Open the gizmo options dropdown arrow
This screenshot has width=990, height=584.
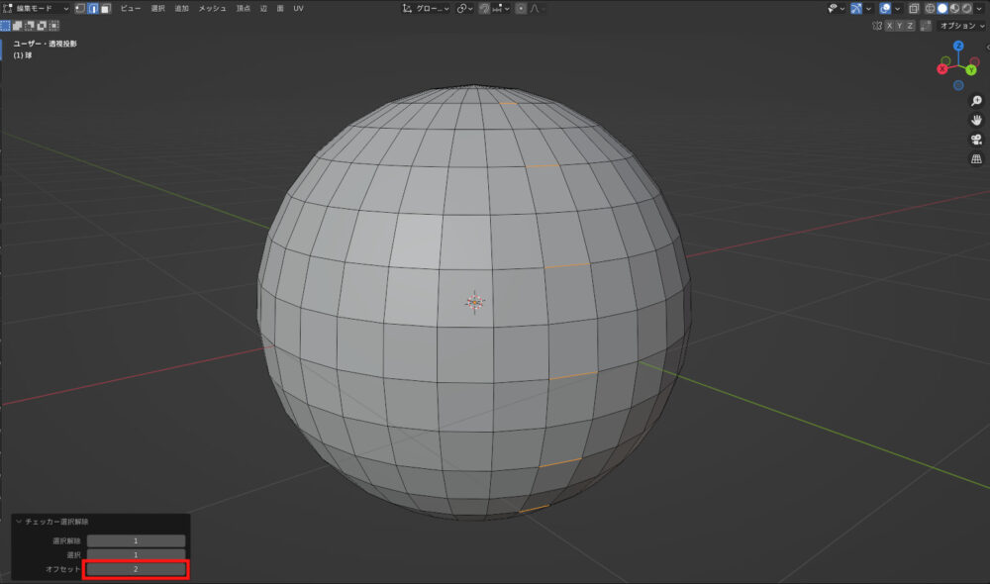tap(869, 8)
